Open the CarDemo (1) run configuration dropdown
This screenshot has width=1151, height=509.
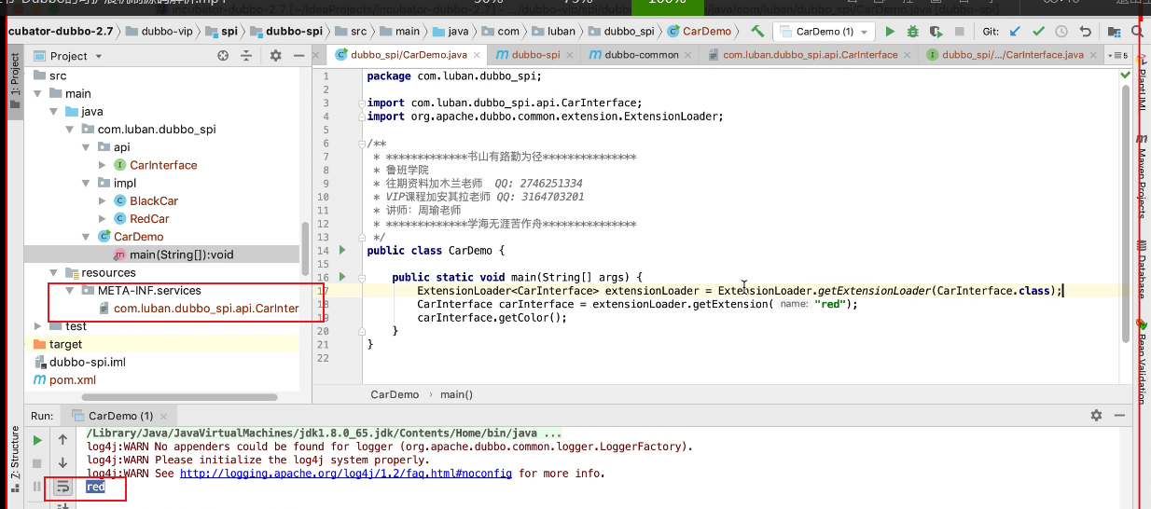click(825, 32)
